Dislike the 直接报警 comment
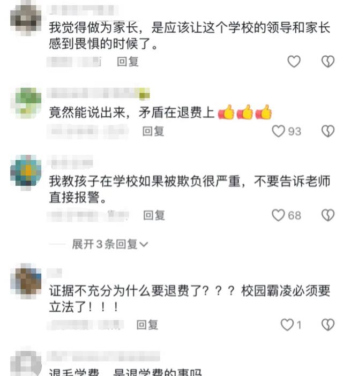This screenshot has height=376, width=343. 327,215
